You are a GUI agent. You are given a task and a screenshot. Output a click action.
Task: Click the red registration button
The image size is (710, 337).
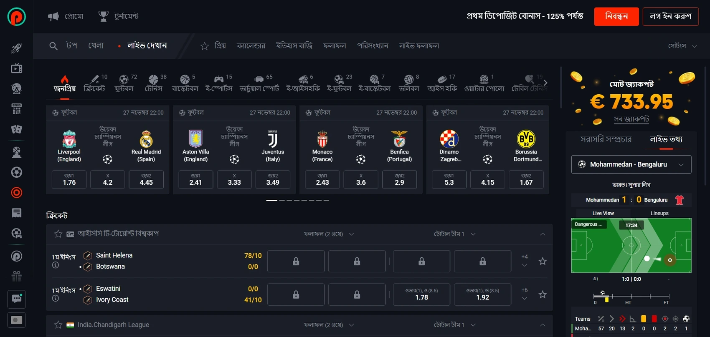[x=616, y=17]
